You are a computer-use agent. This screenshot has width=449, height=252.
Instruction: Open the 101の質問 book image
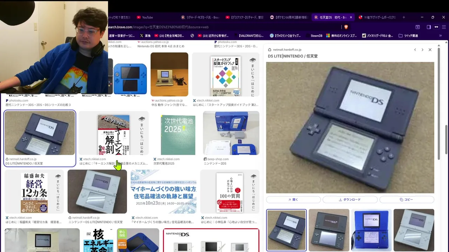pyautogui.click(x=230, y=191)
